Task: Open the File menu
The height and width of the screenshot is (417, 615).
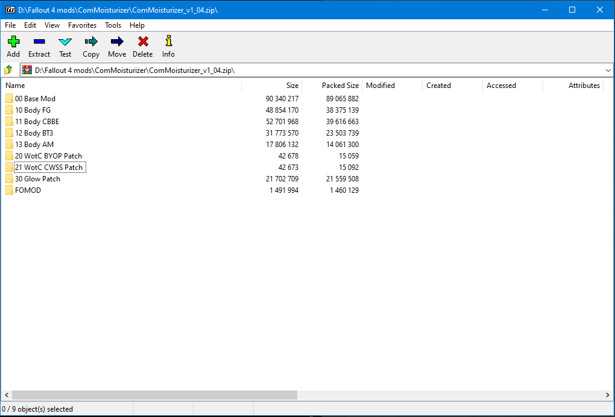Action: pyautogui.click(x=10, y=25)
